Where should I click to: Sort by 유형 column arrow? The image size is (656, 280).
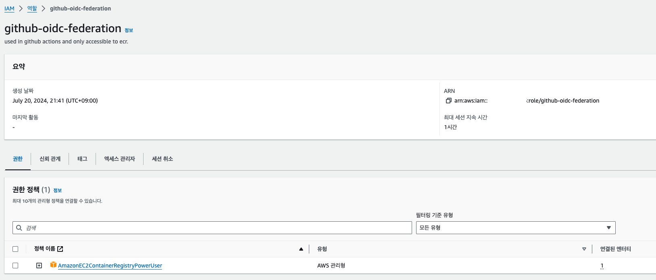pos(584,249)
